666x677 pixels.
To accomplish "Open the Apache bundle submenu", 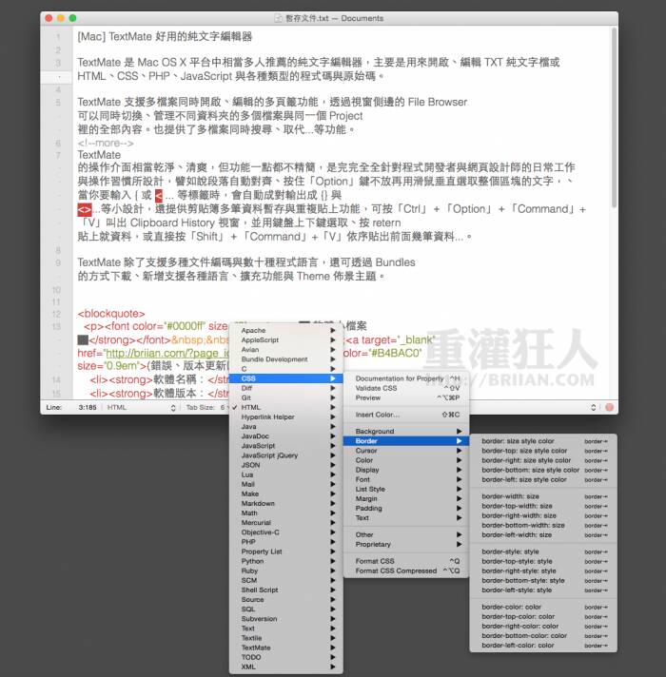I will pos(286,330).
